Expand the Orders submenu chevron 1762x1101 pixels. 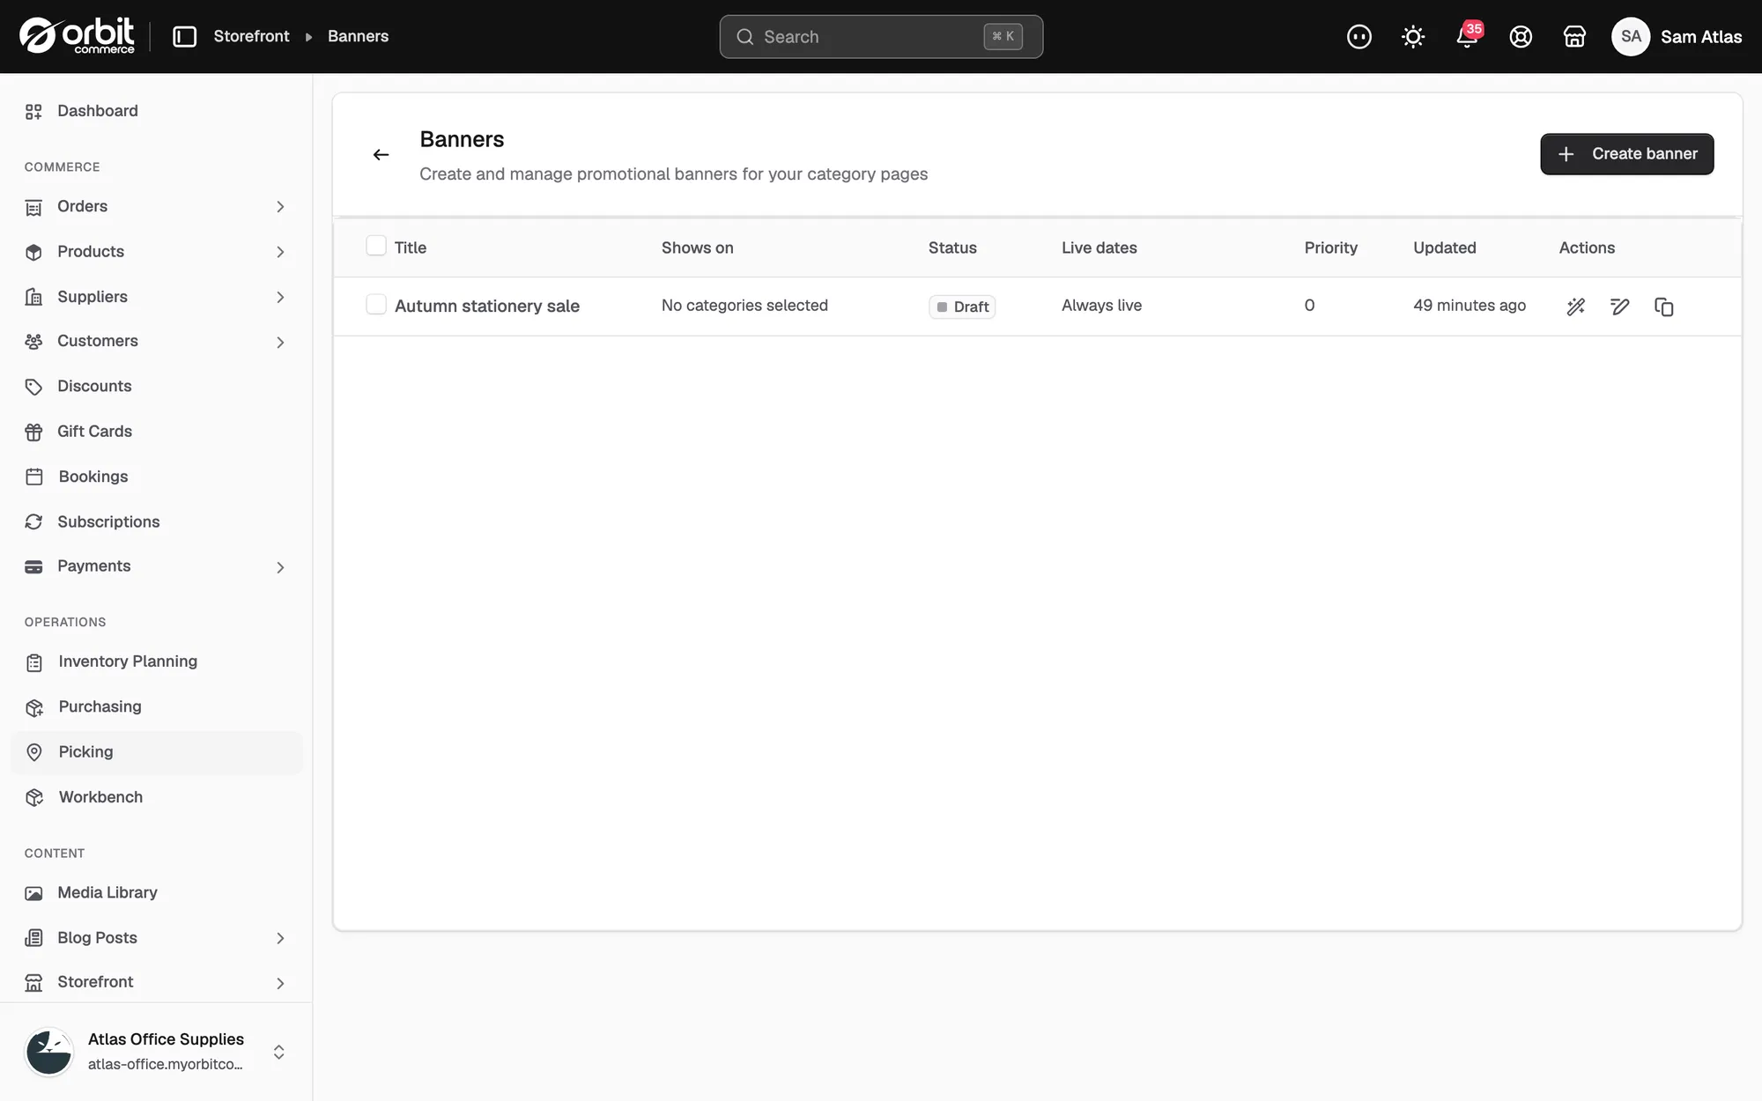coord(280,207)
